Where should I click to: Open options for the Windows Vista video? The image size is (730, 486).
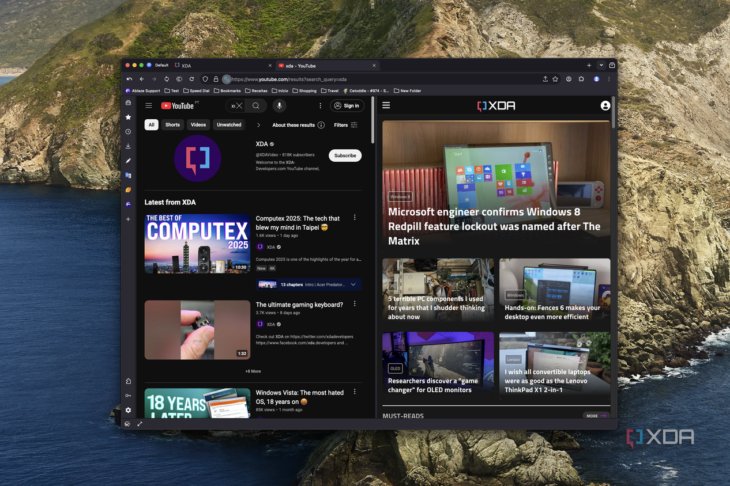point(355,392)
